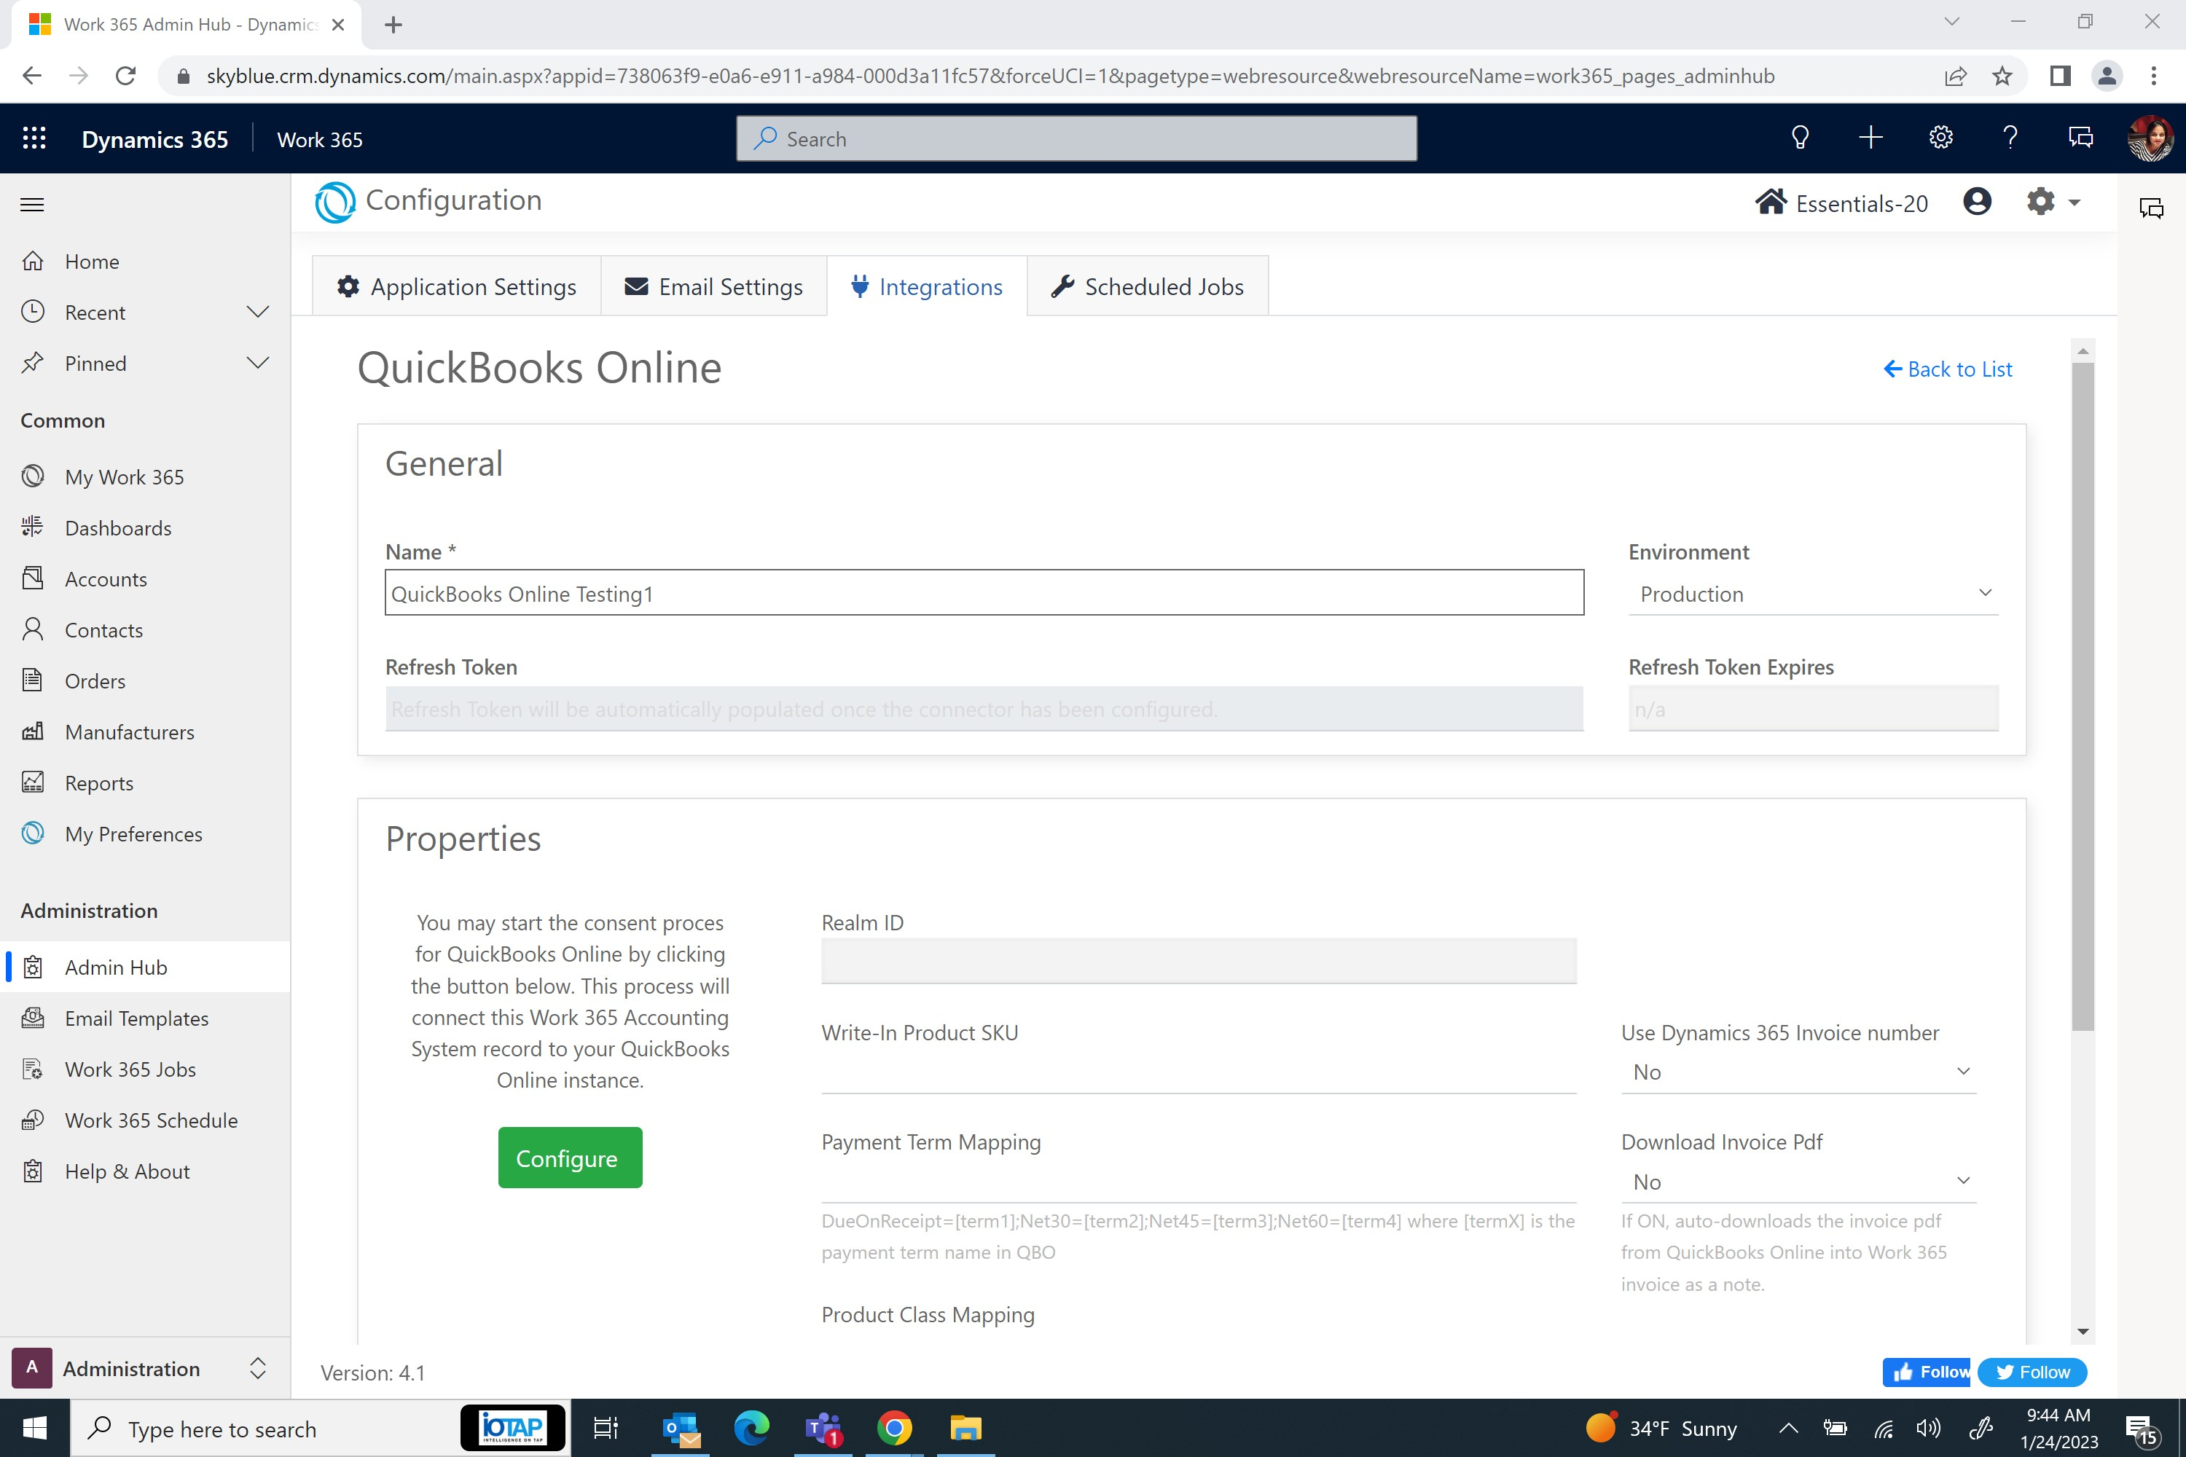
Task: Switch to the Email Settings tab
Action: tap(714, 287)
